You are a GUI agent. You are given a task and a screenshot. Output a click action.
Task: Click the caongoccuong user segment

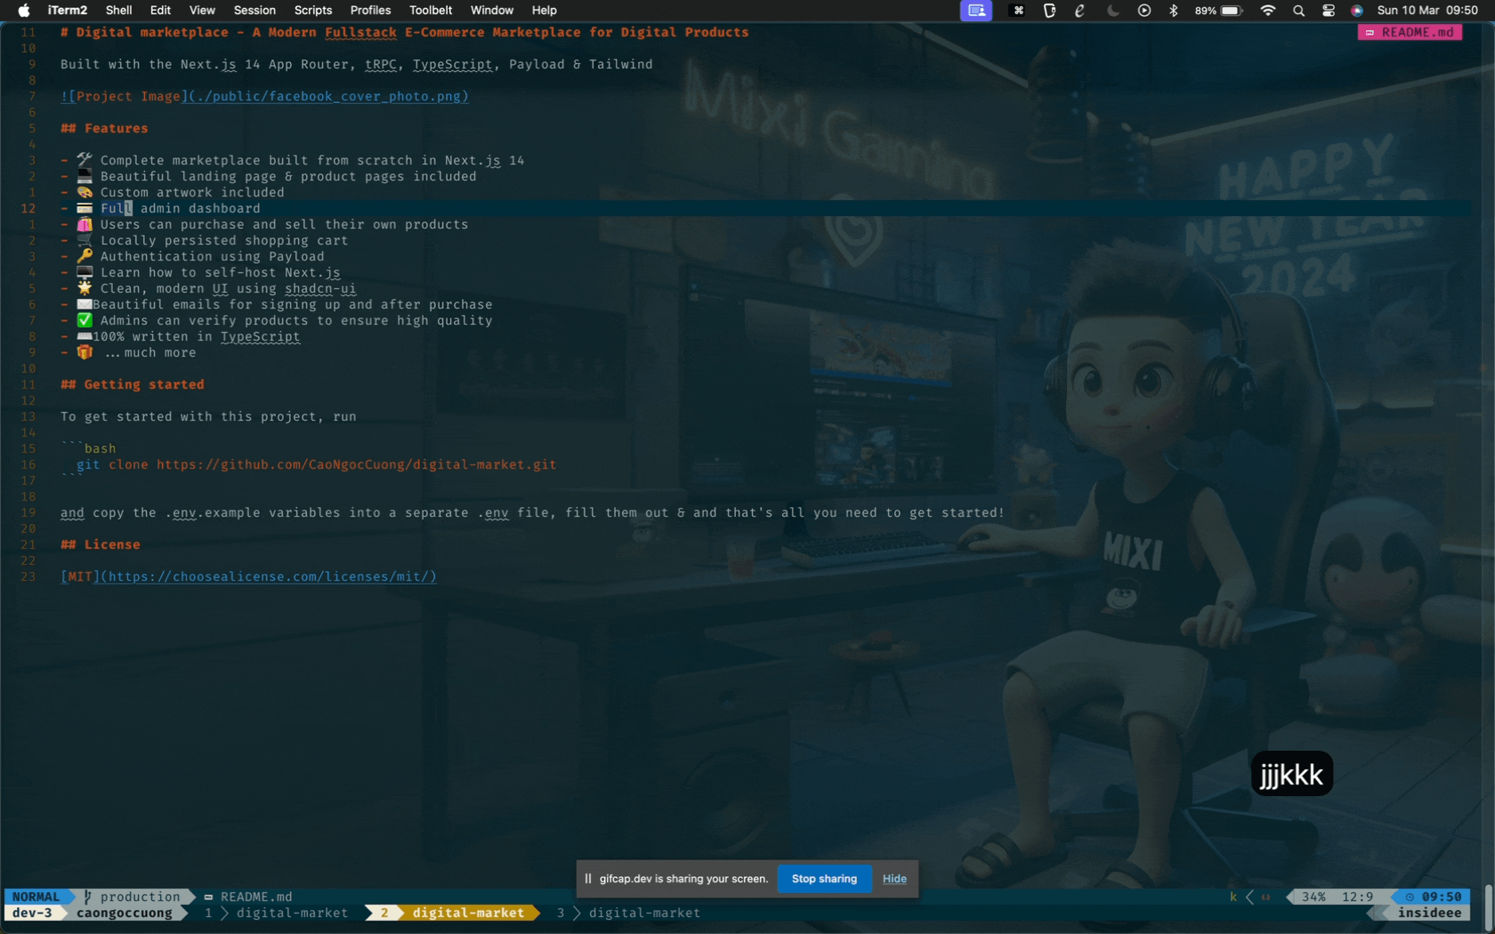point(125,913)
